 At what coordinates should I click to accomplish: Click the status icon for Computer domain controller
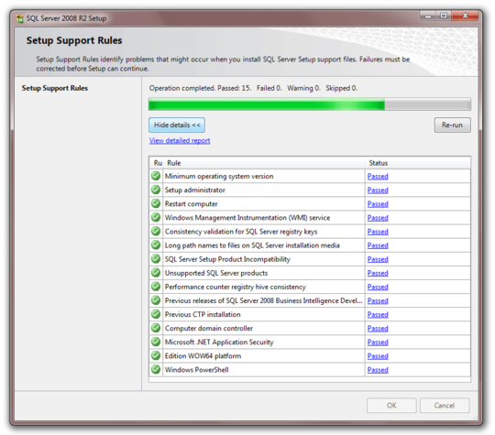(156, 328)
